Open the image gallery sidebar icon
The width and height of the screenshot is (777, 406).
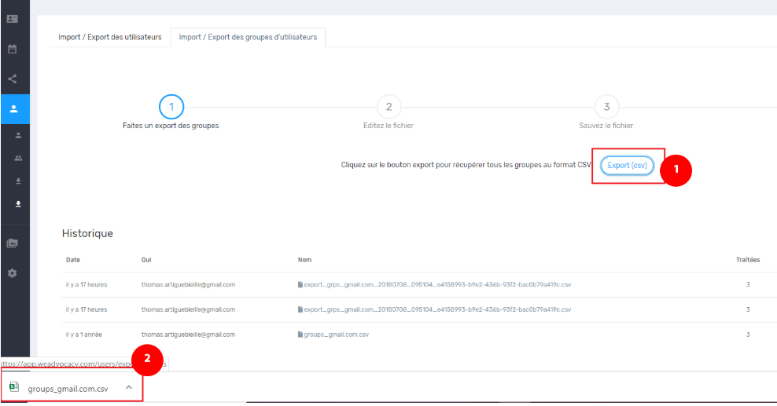pos(13,243)
